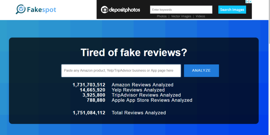Screen dimensions: 270x135
Task: Open the Vector Images link in the ad
Action: click(182, 16)
